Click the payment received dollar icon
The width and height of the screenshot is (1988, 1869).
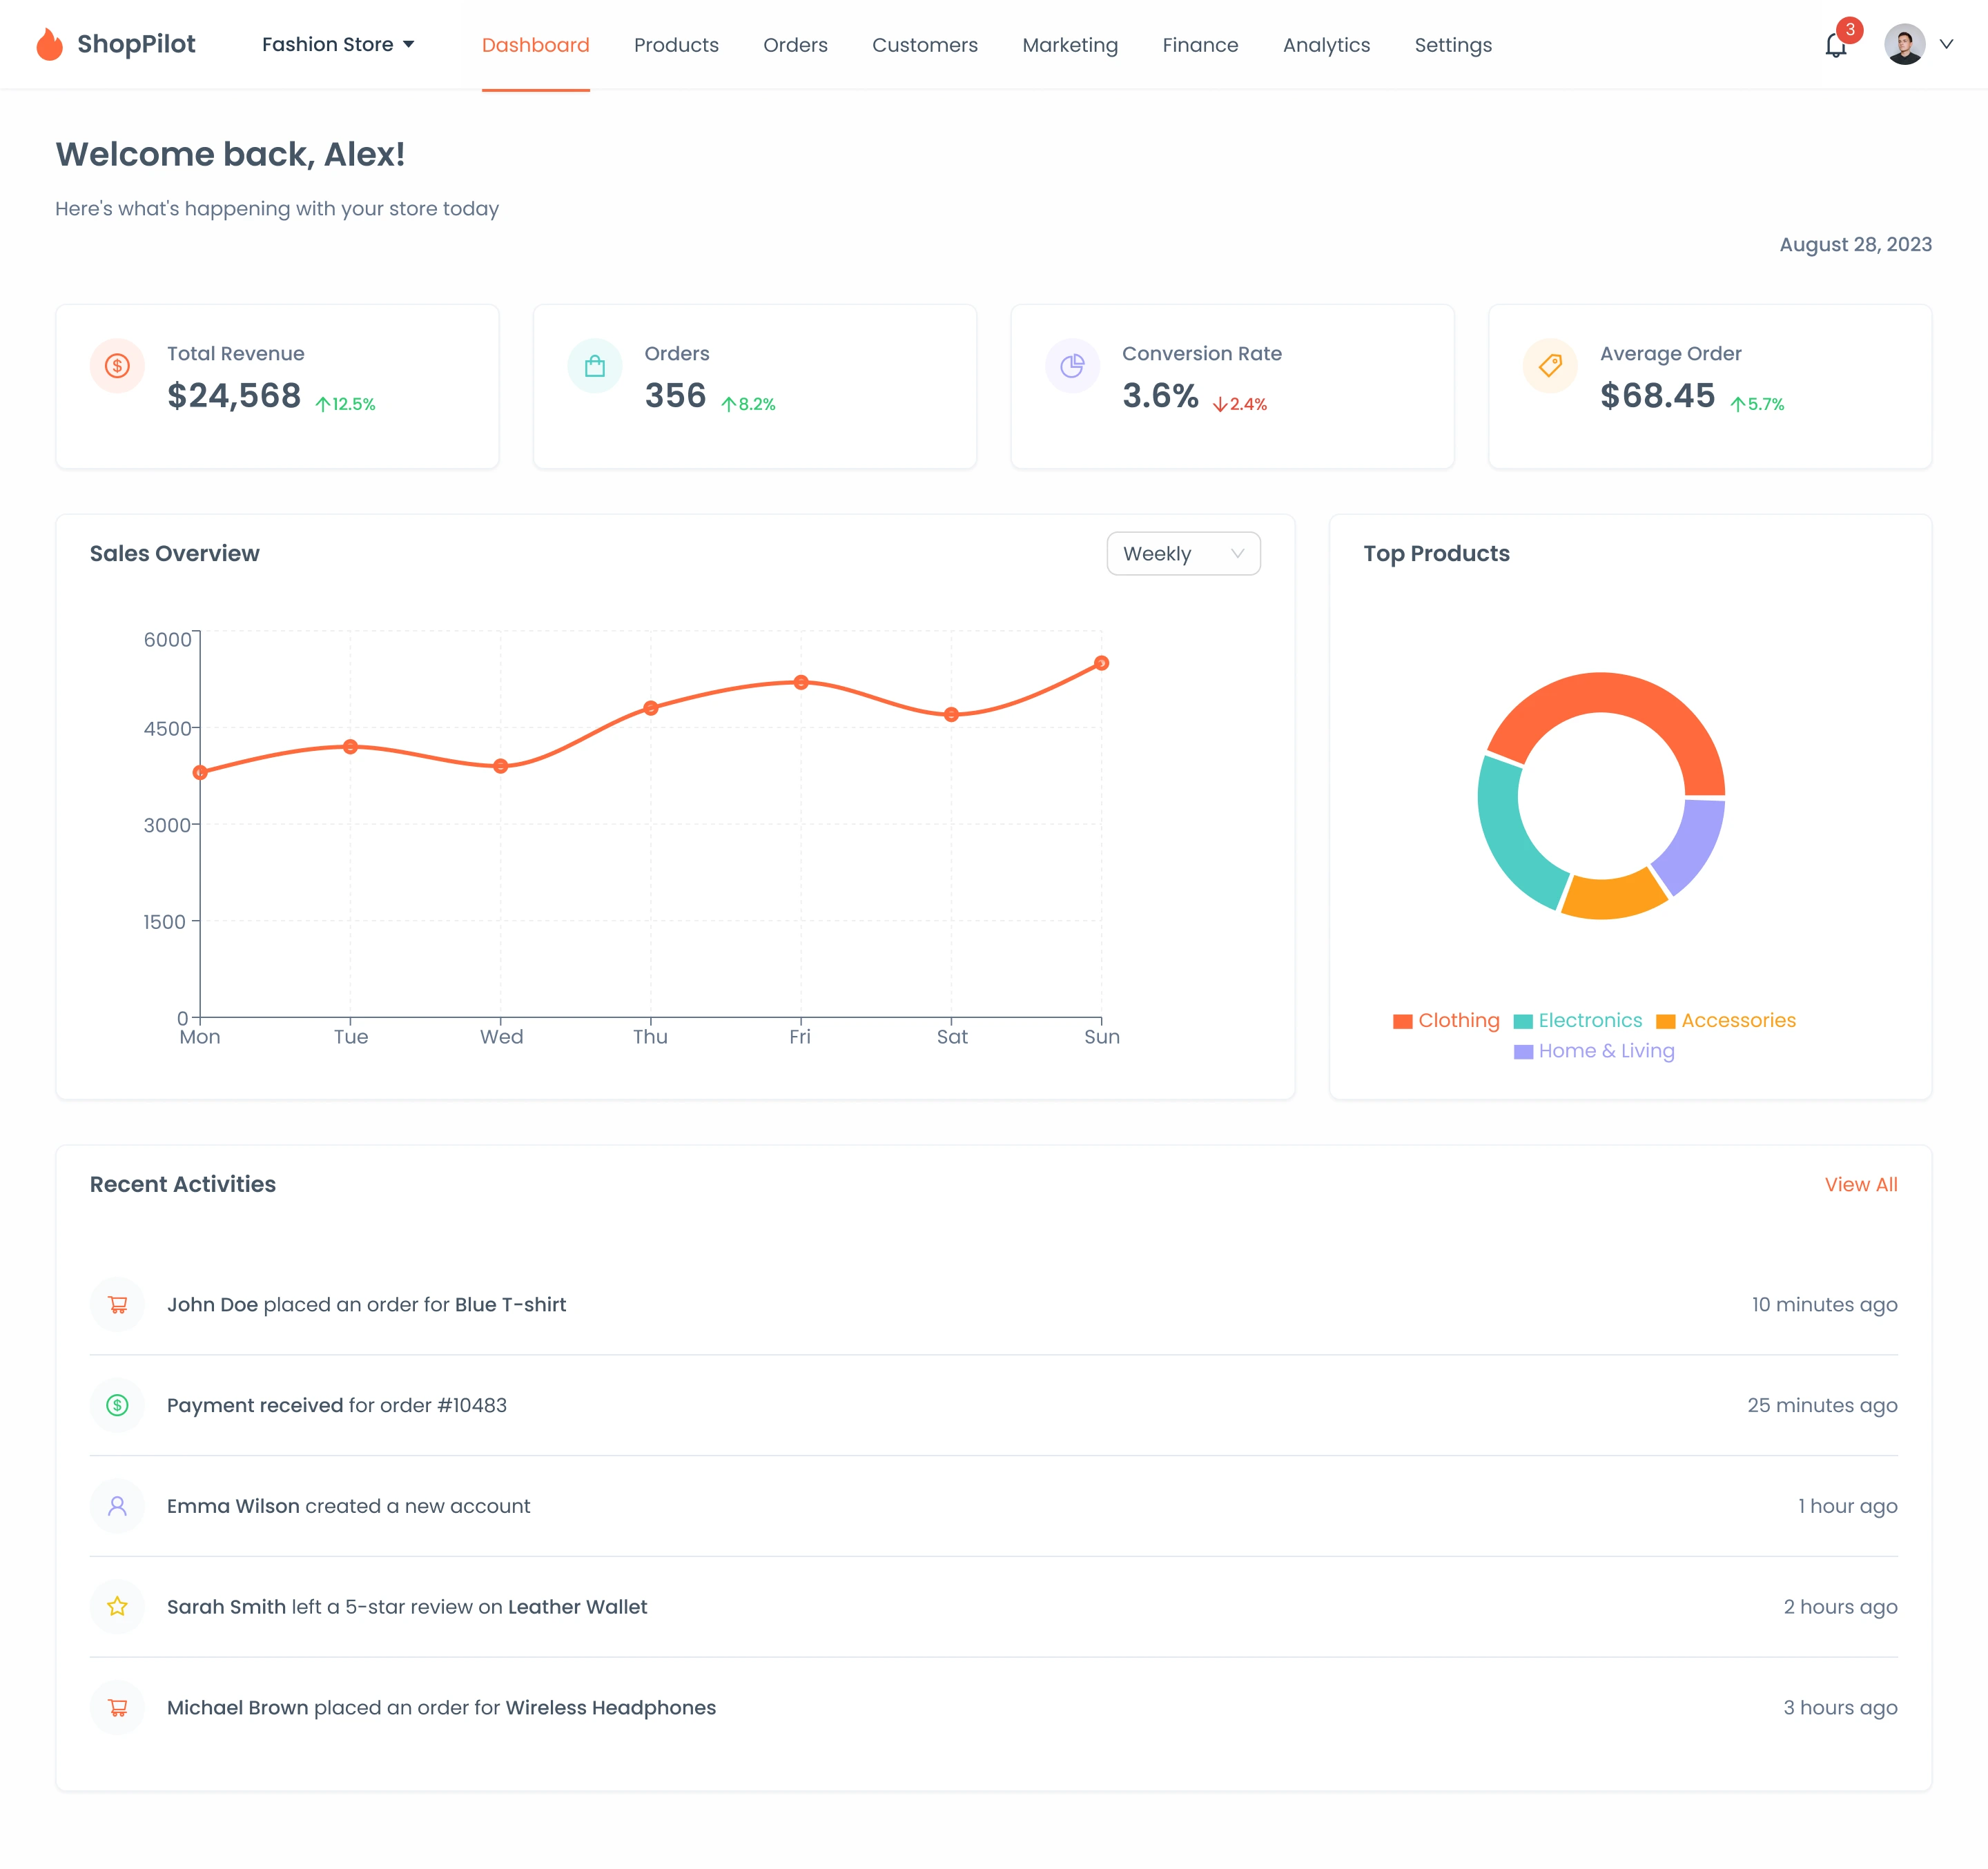[x=117, y=1405]
